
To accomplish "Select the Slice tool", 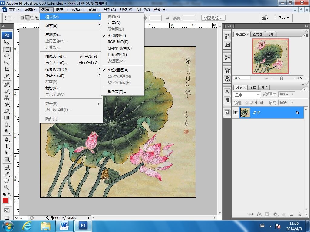I will point(7,76).
